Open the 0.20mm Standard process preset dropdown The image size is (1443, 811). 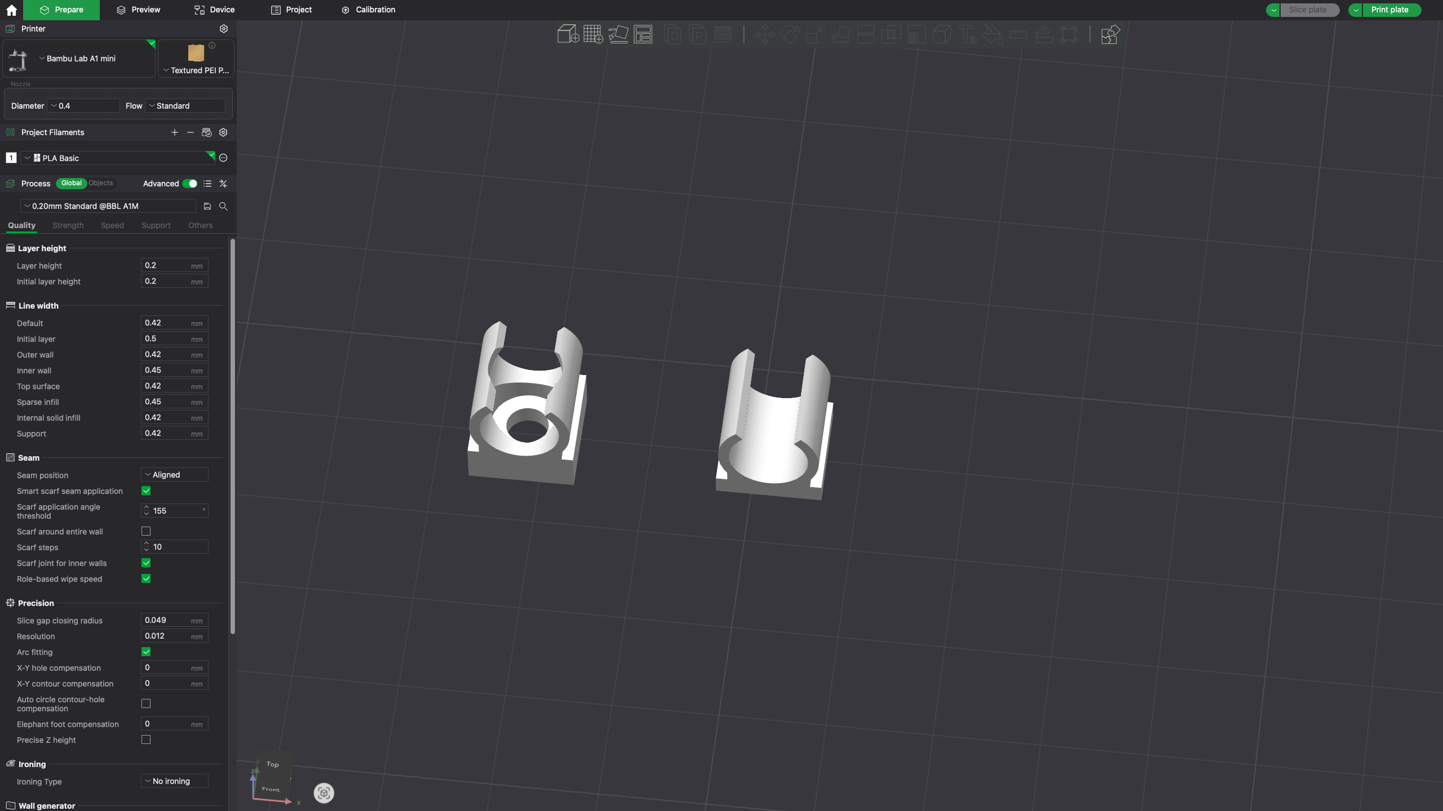coord(108,206)
